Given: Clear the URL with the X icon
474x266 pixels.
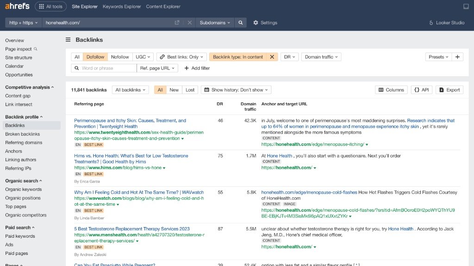Looking at the screenshot, I should click(x=189, y=23).
